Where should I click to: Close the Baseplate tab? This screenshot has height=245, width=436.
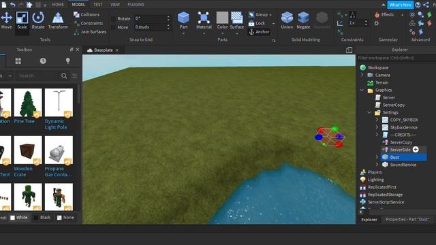(117, 50)
